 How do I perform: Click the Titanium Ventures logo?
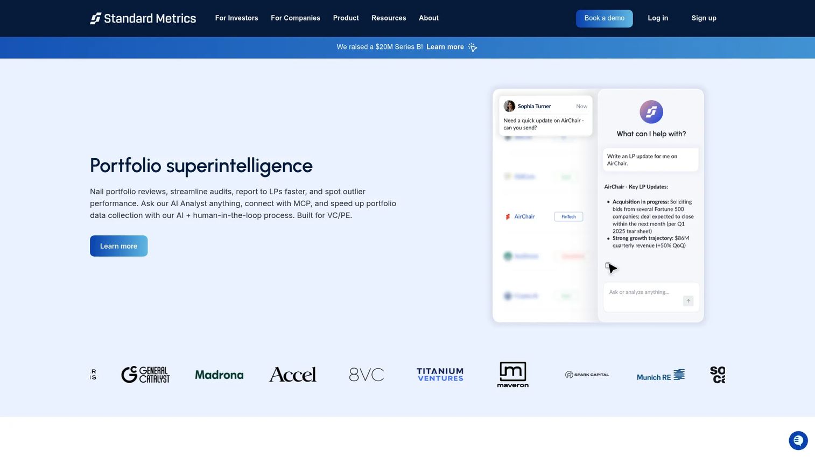[x=440, y=375]
